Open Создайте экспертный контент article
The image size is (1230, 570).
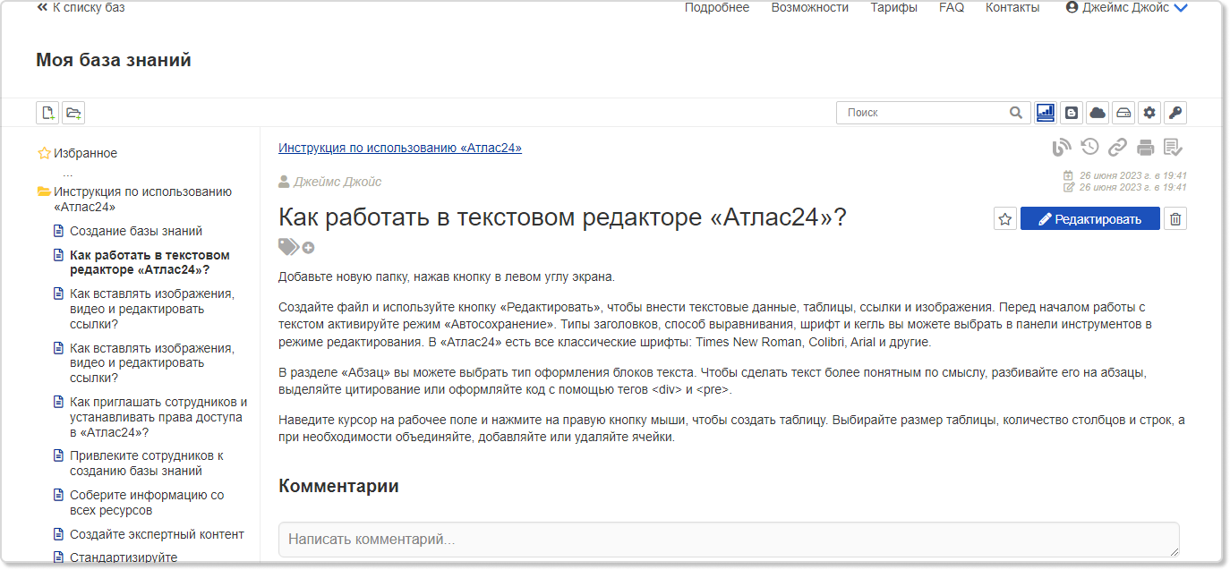click(157, 534)
